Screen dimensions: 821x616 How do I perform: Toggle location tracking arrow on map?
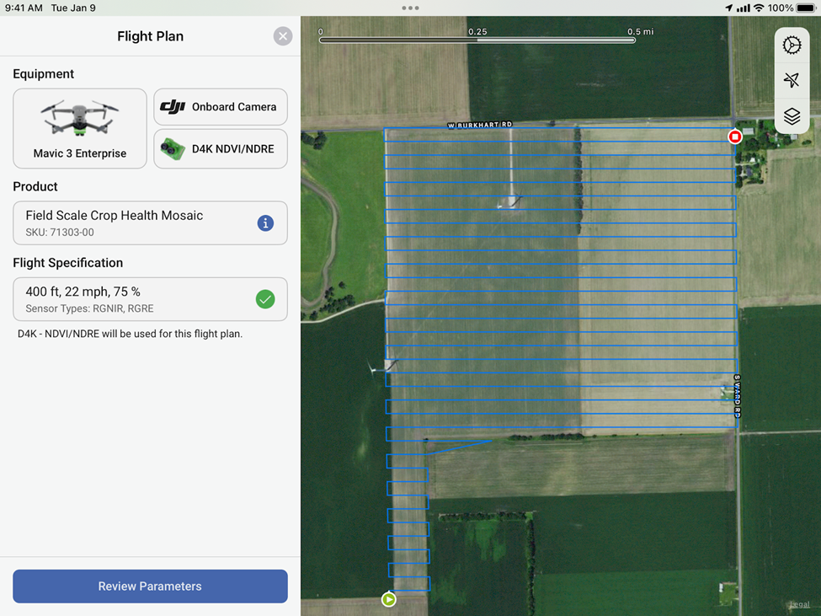click(x=792, y=80)
